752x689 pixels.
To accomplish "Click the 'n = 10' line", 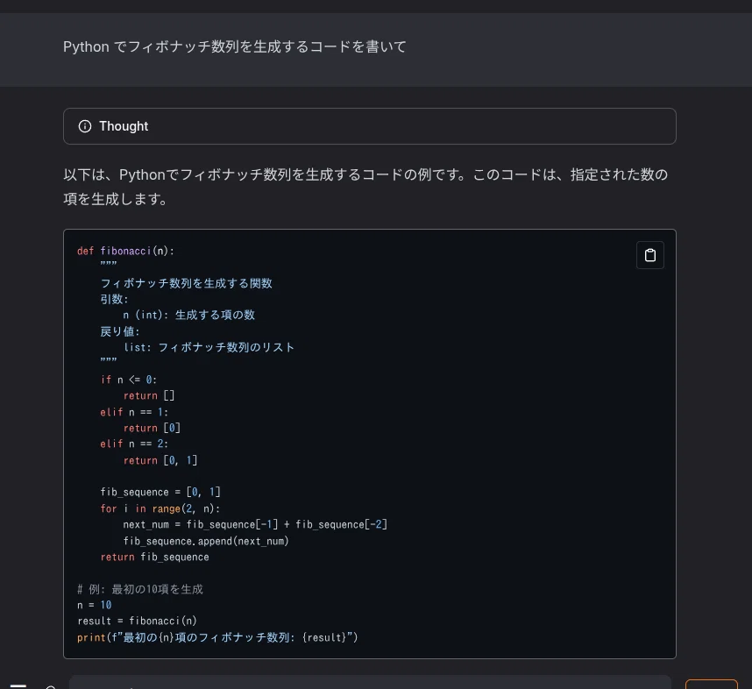I will pos(95,605).
